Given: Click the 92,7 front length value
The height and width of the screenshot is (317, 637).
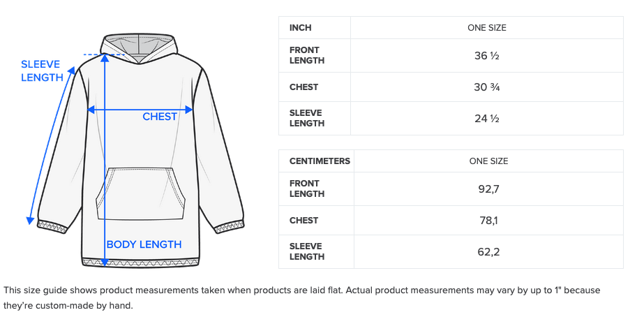Looking at the screenshot, I should pos(488,189).
